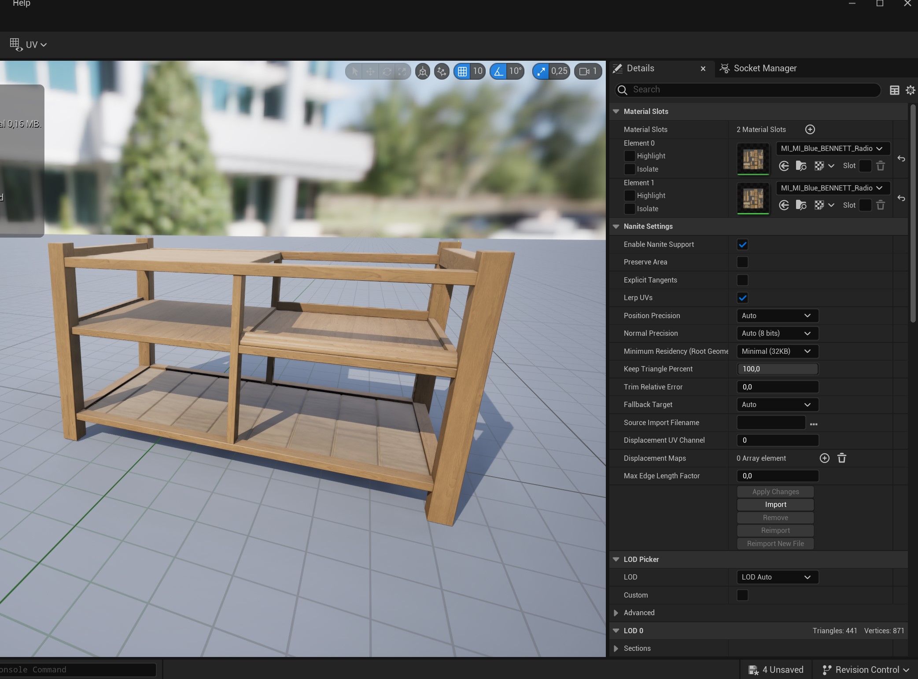Uncheck the Lerp UVs option
The image size is (918, 679).
pyautogui.click(x=742, y=298)
